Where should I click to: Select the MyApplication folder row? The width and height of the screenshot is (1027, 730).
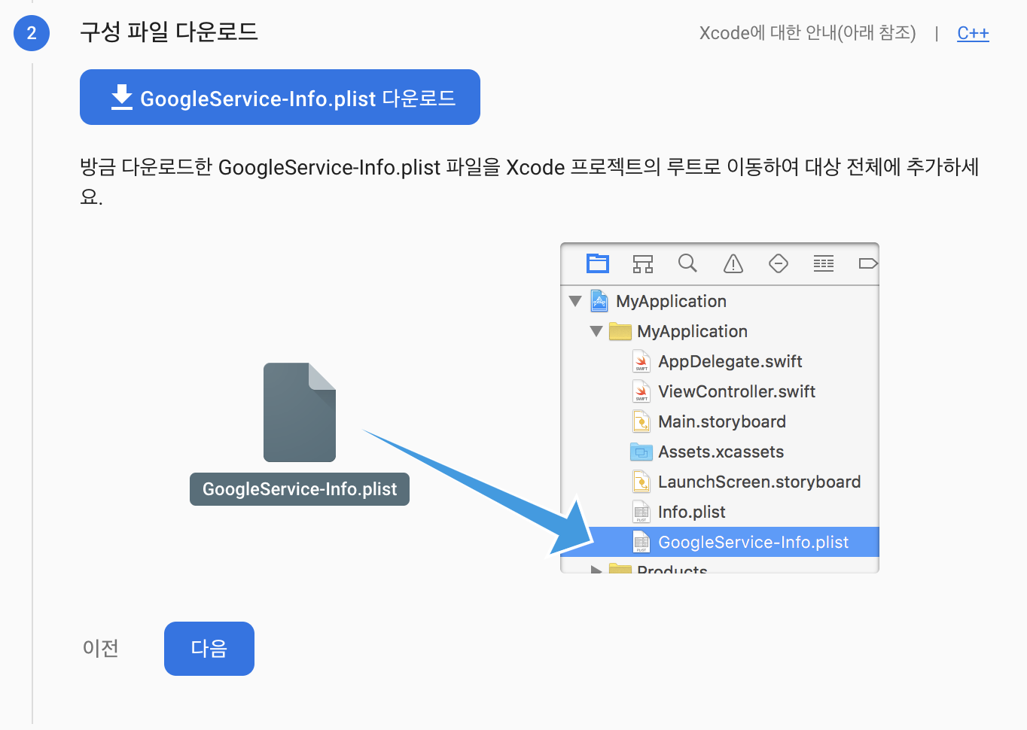click(720, 331)
